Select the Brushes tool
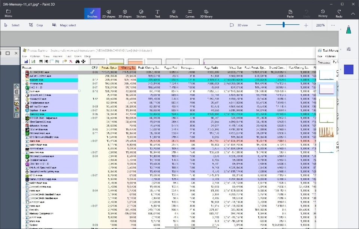359x229 pixels. click(x=92, y=13)
